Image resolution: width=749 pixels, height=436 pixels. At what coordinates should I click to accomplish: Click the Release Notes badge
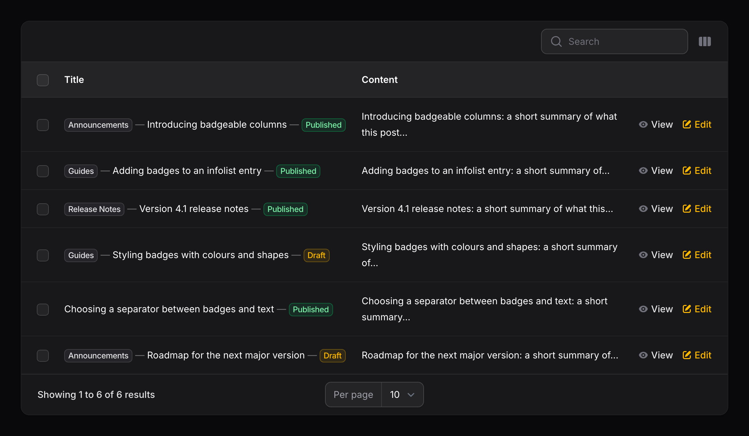point(94,209)
